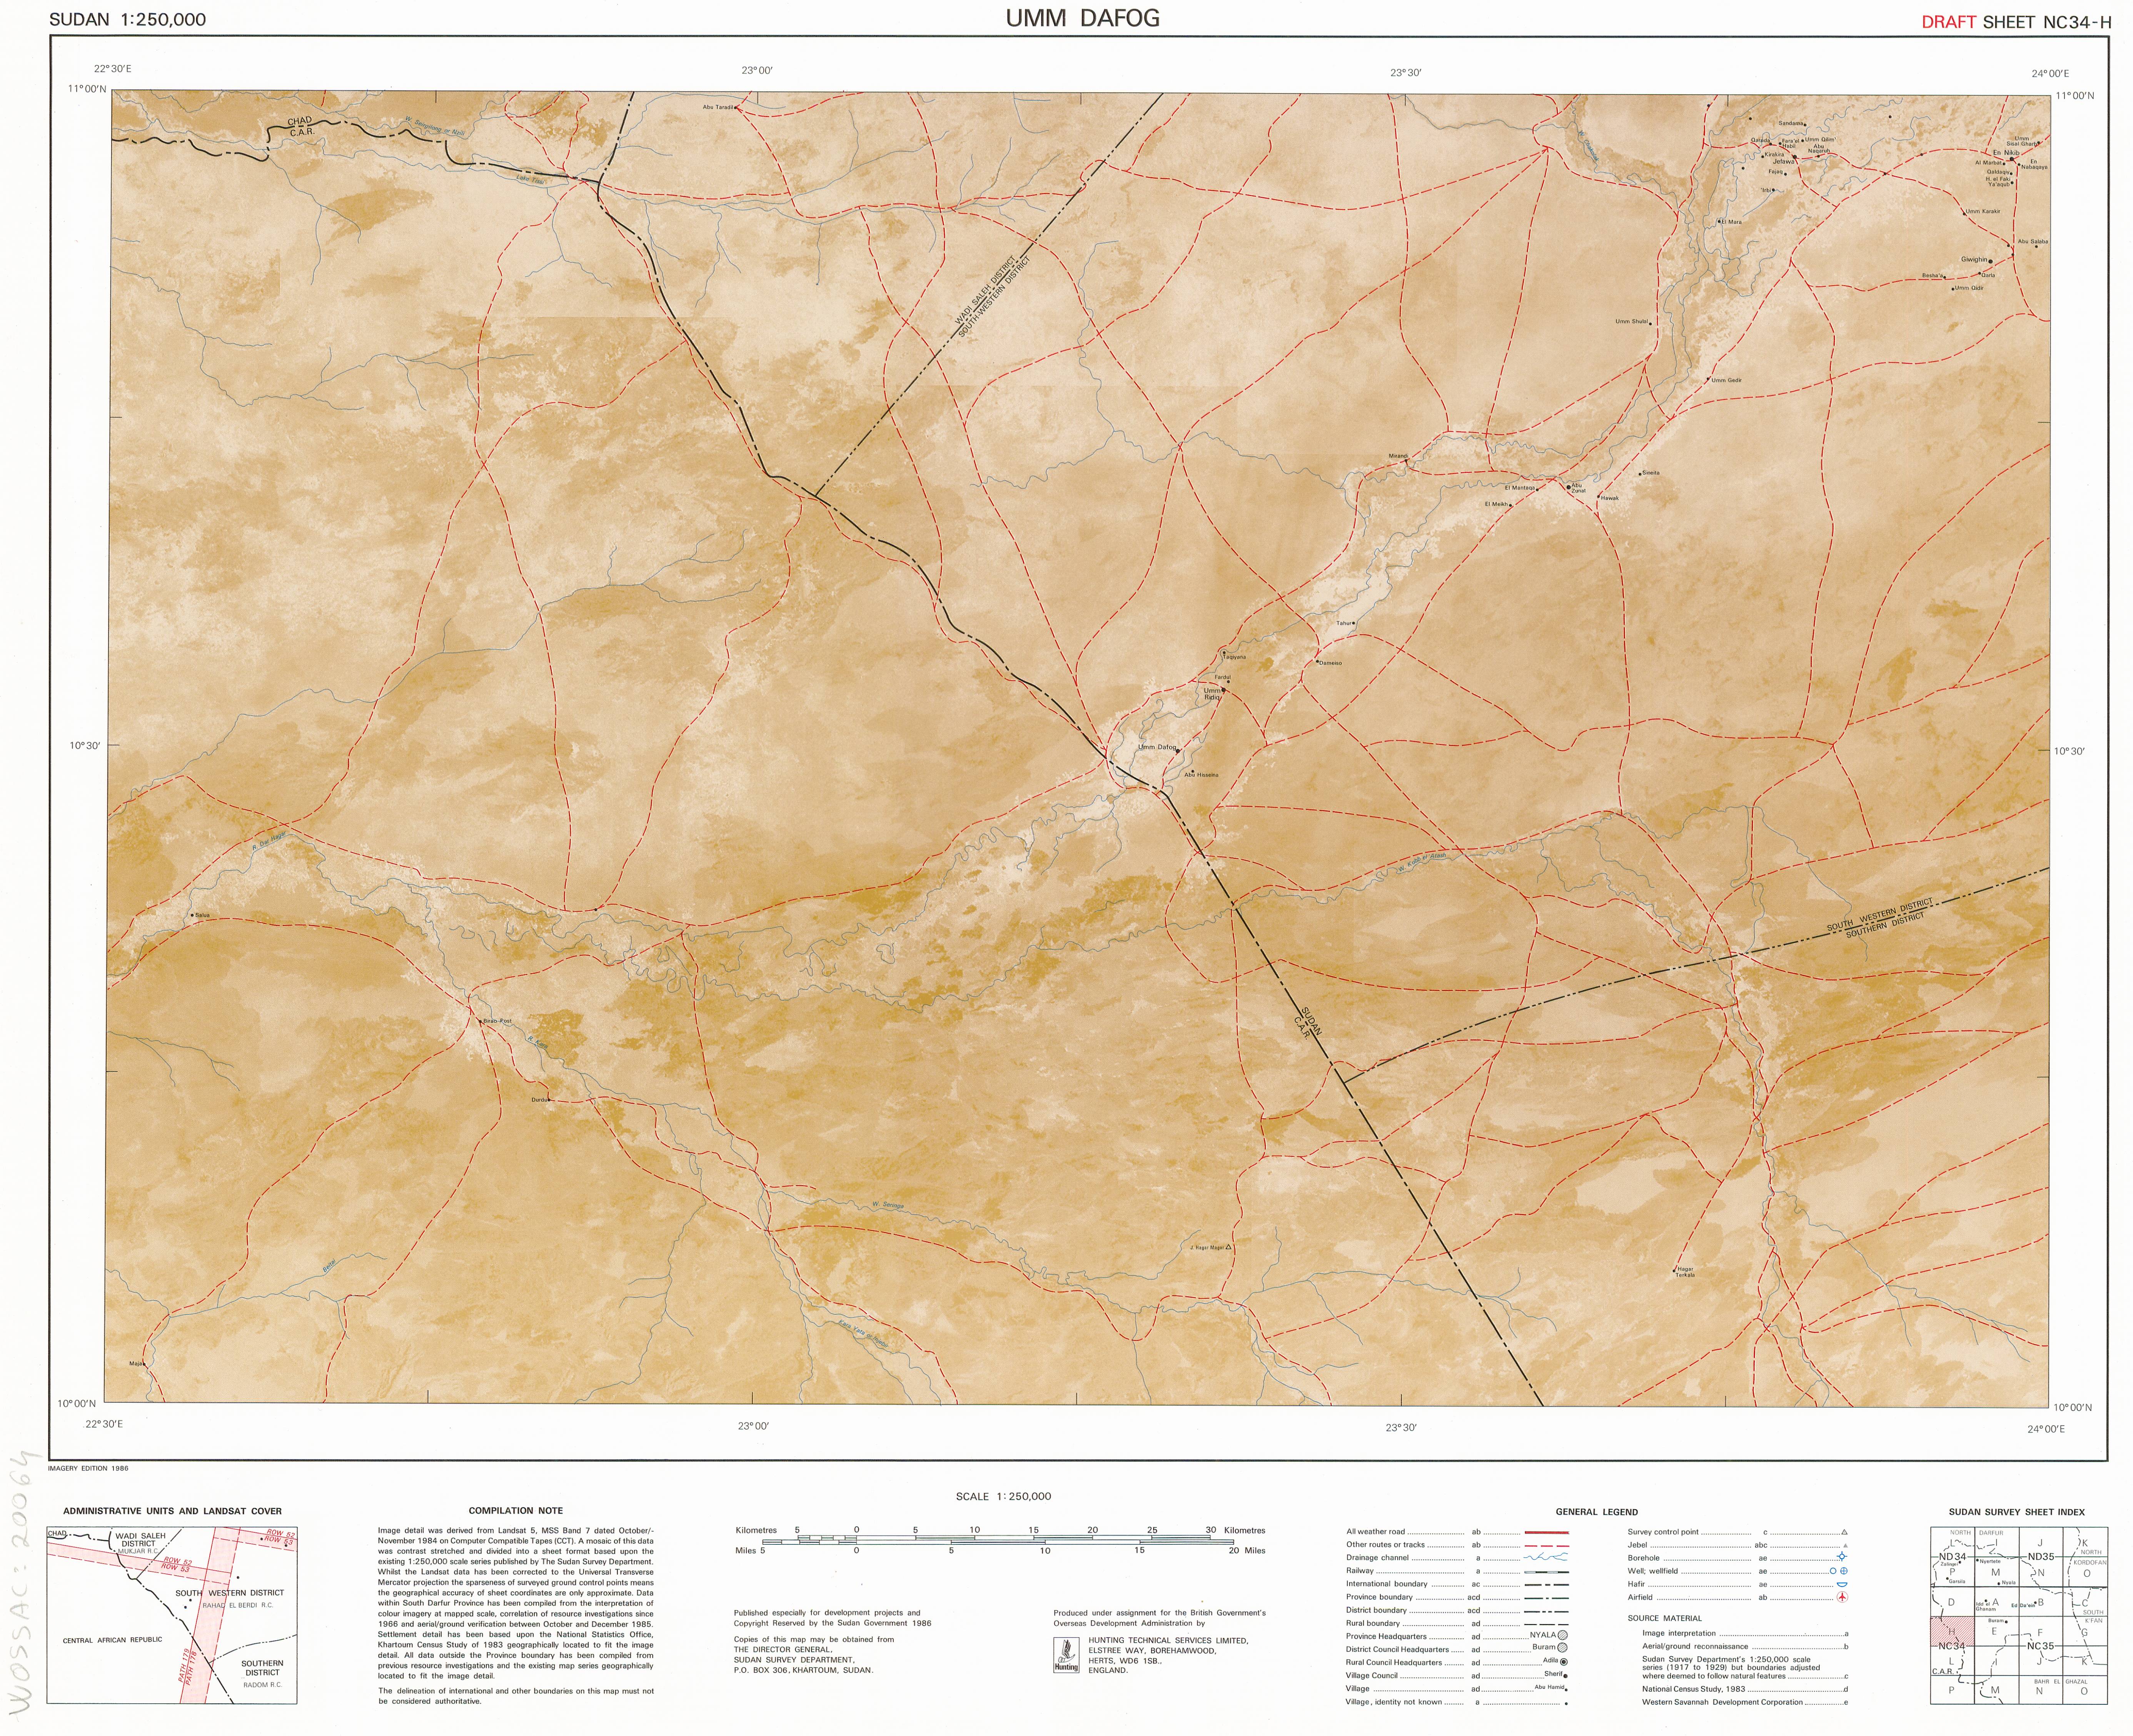
Task: Click the Well wellfield circle symbols
Action: click(1838, 1571)
